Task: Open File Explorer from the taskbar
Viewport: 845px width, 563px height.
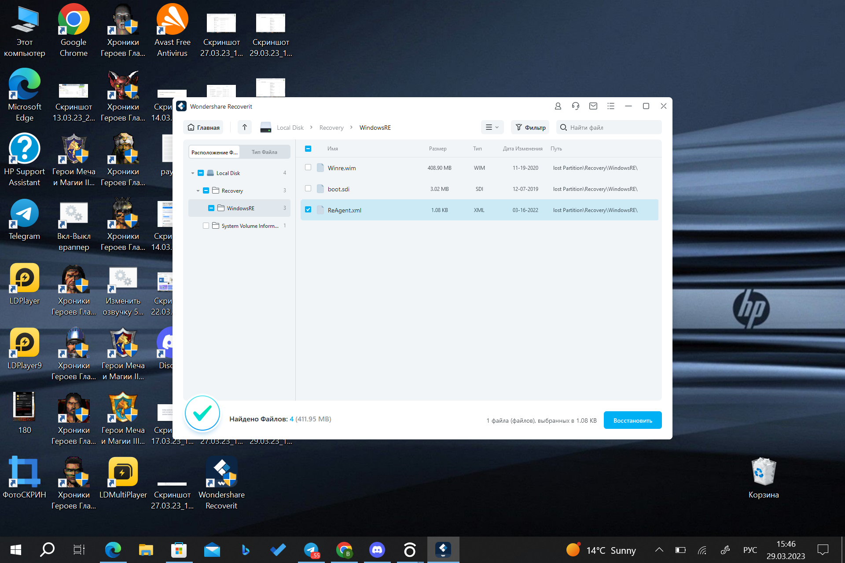Action: click(x=146, y=550)
